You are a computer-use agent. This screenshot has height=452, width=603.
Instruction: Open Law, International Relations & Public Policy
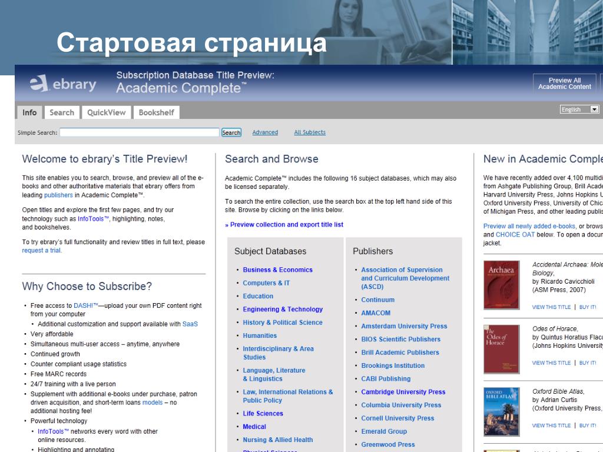tap(287, 396)
